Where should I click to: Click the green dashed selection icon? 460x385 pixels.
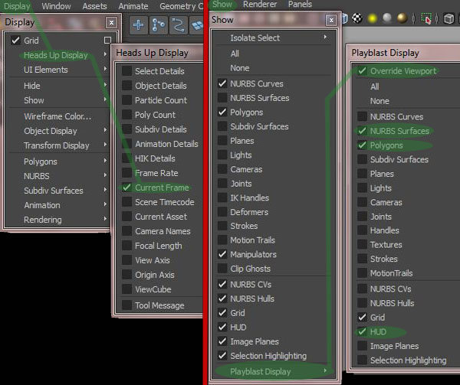pyautogui.click(x=426, y=18)
